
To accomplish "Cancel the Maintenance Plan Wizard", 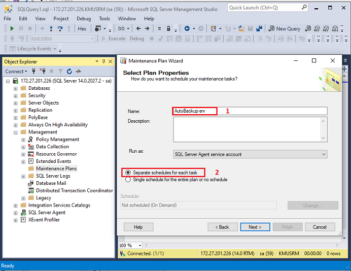I will (320, 227).
